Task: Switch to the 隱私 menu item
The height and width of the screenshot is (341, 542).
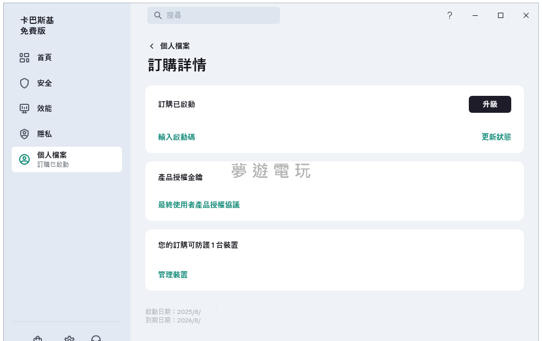Action: click(67, 134)
